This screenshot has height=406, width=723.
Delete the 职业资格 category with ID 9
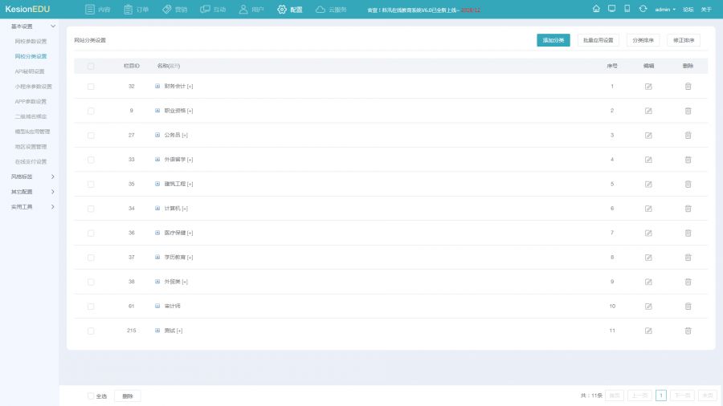(688, 111)
